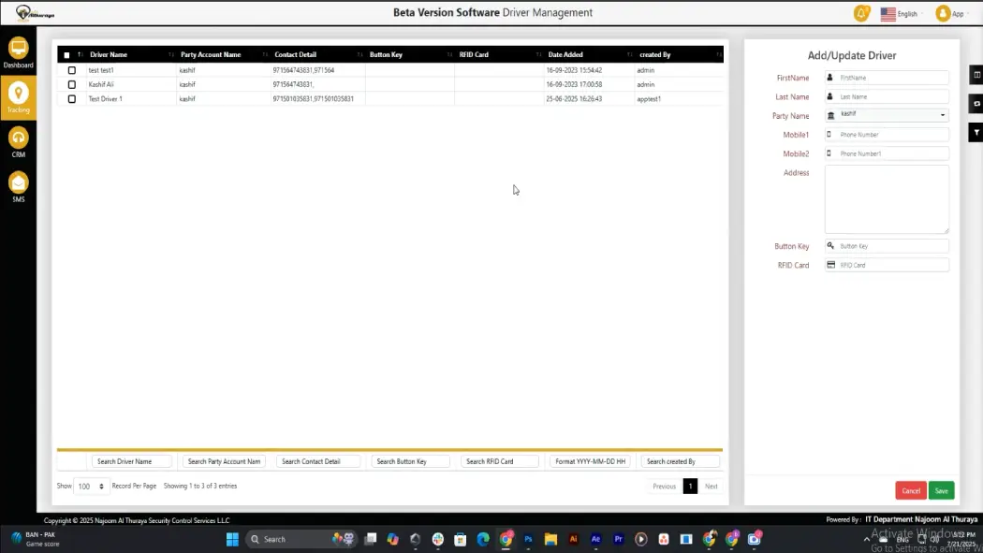Change the records per page selector
983x553 pixels.
pos(91,486)
